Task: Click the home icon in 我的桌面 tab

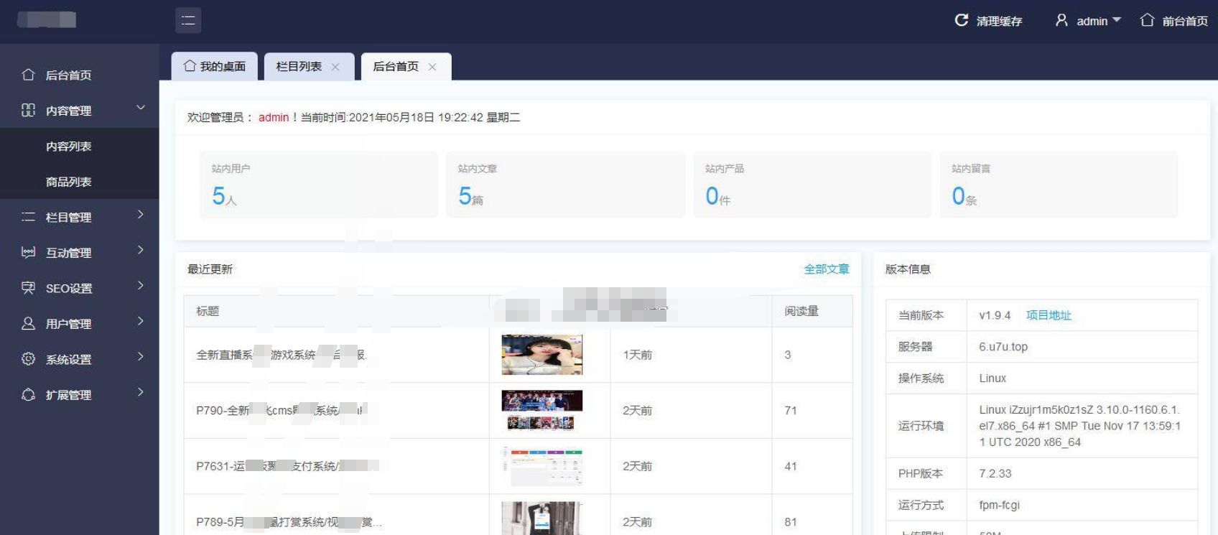Action: [190, 66]
